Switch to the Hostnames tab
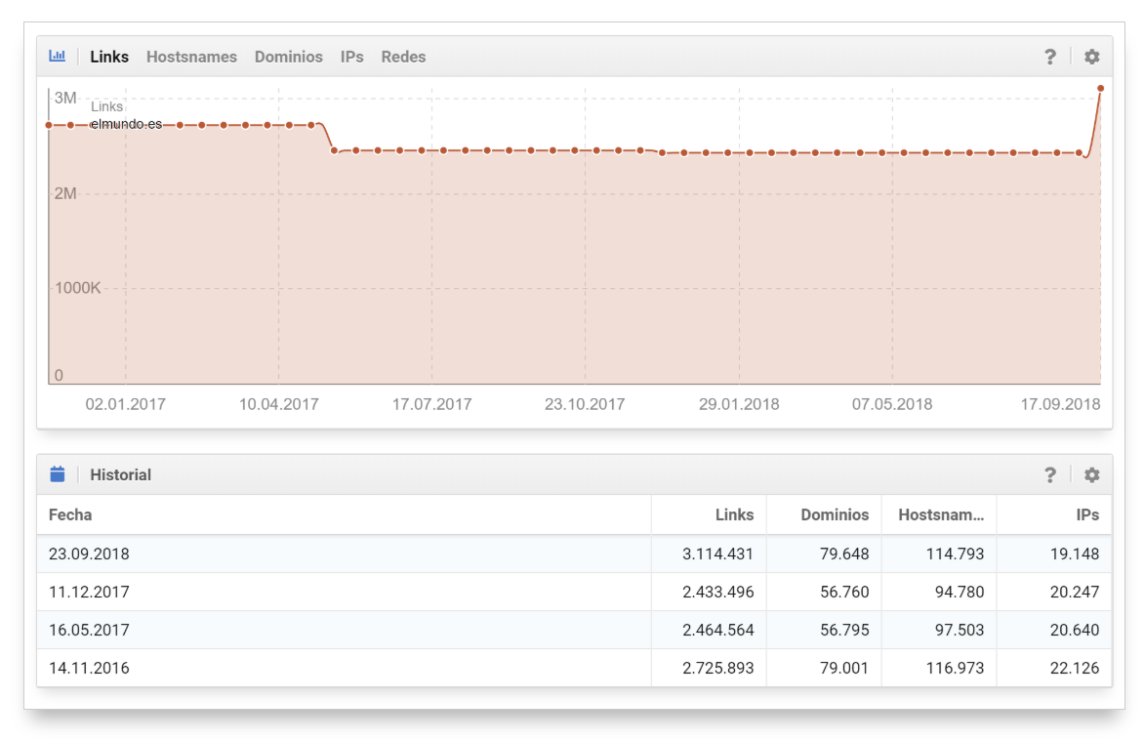The width and height of the screenshot is (1144, 739). (x=191, y=57)
